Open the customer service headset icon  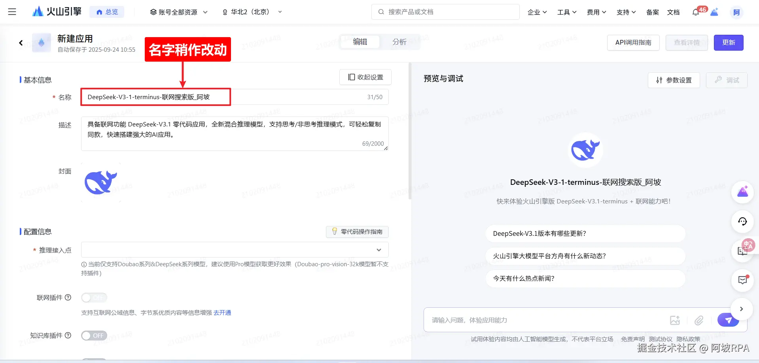tap(742, 221)
